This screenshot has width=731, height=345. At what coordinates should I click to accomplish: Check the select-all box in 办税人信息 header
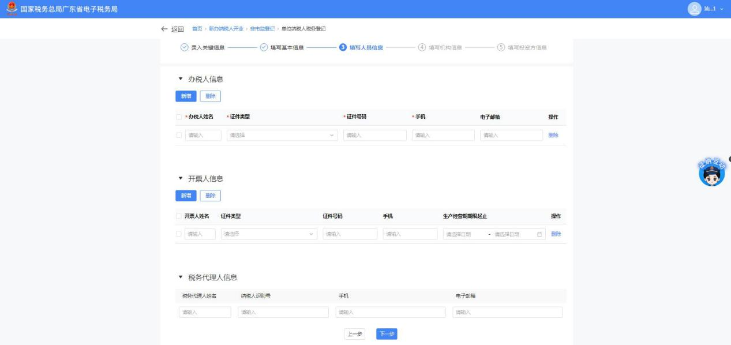[x=179, y=117]
